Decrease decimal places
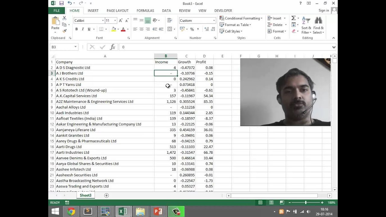The image size is (386, 217). [213, 29]
